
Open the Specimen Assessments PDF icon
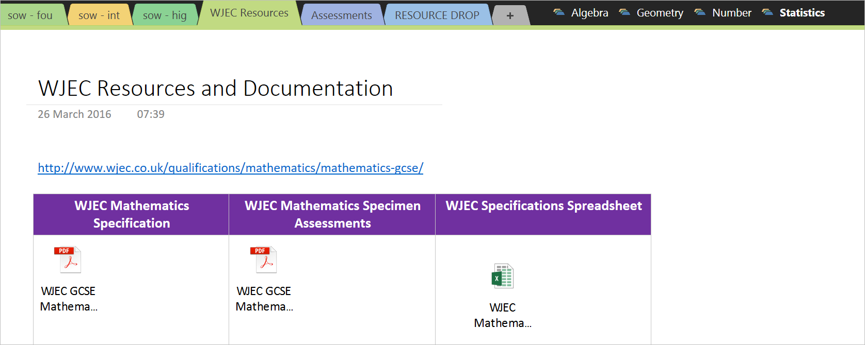click(x=263, y=260)
